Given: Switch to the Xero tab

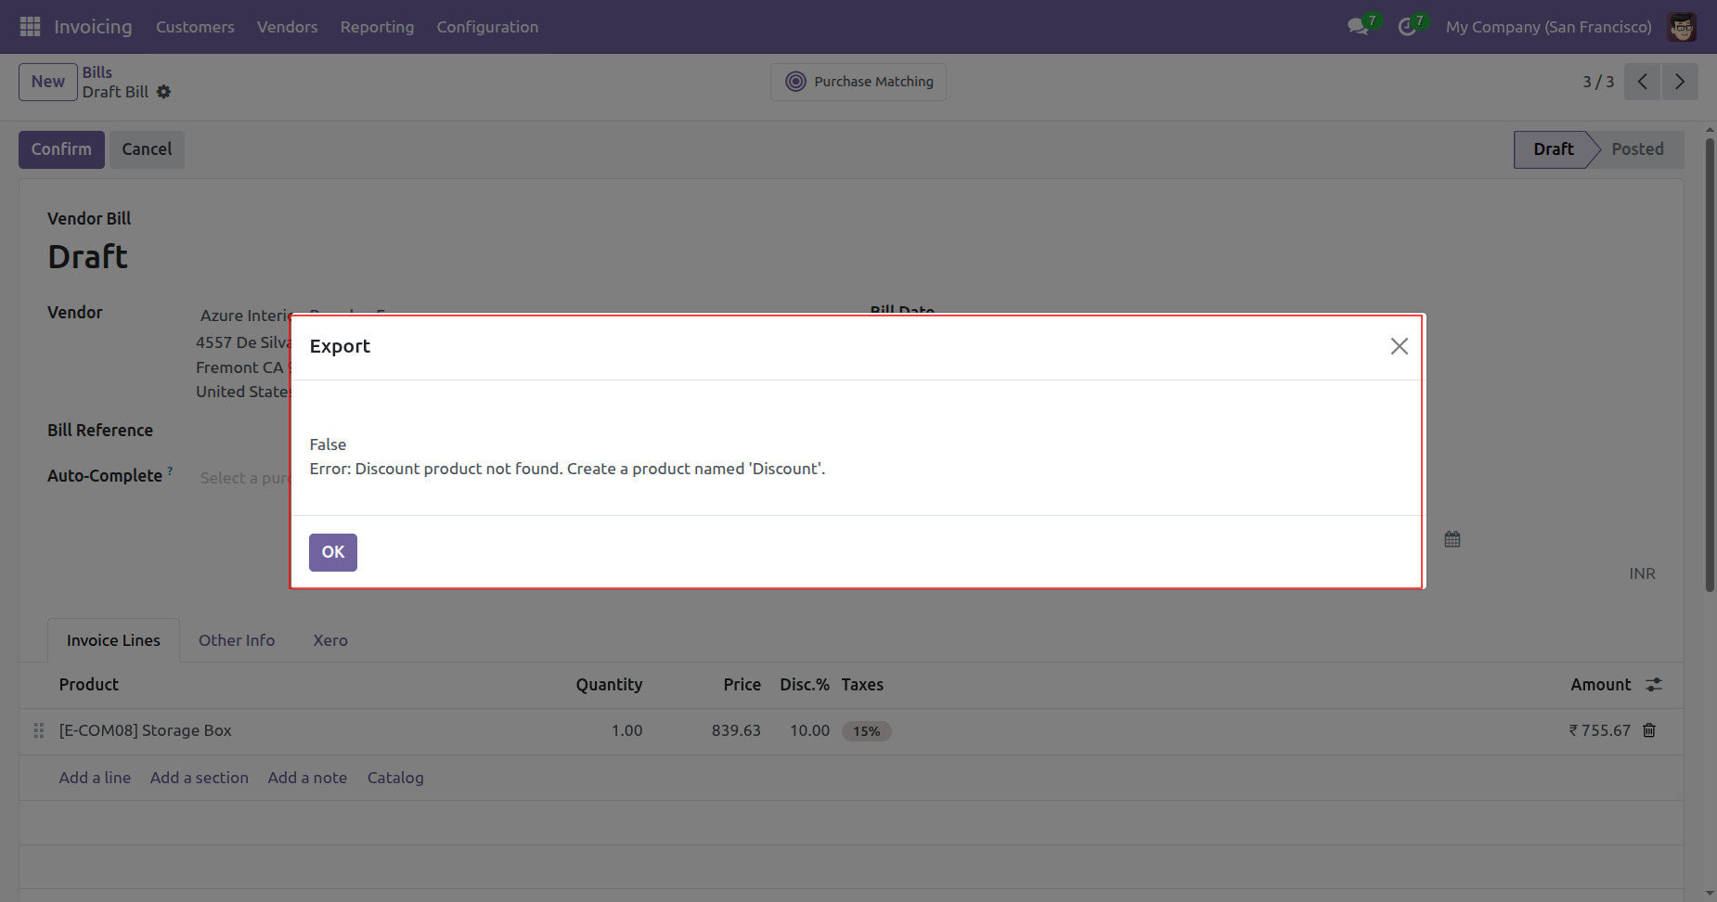Looking at the screenshot, I should click(x=330, y=640).
